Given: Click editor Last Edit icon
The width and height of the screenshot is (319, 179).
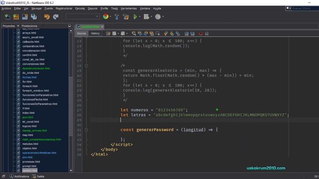Looking at the screenshot, I should coord(108,33).
